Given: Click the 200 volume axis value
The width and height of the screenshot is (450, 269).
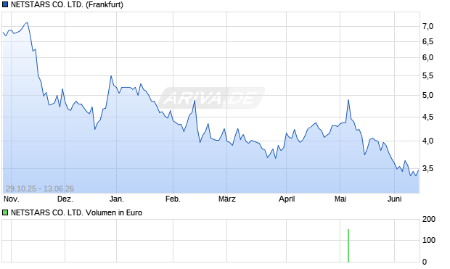Looking at the screenshot, I should [429, 220].
